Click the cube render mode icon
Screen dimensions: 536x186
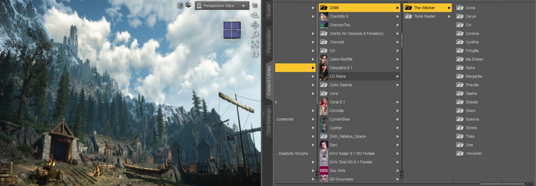pos(188,5)
